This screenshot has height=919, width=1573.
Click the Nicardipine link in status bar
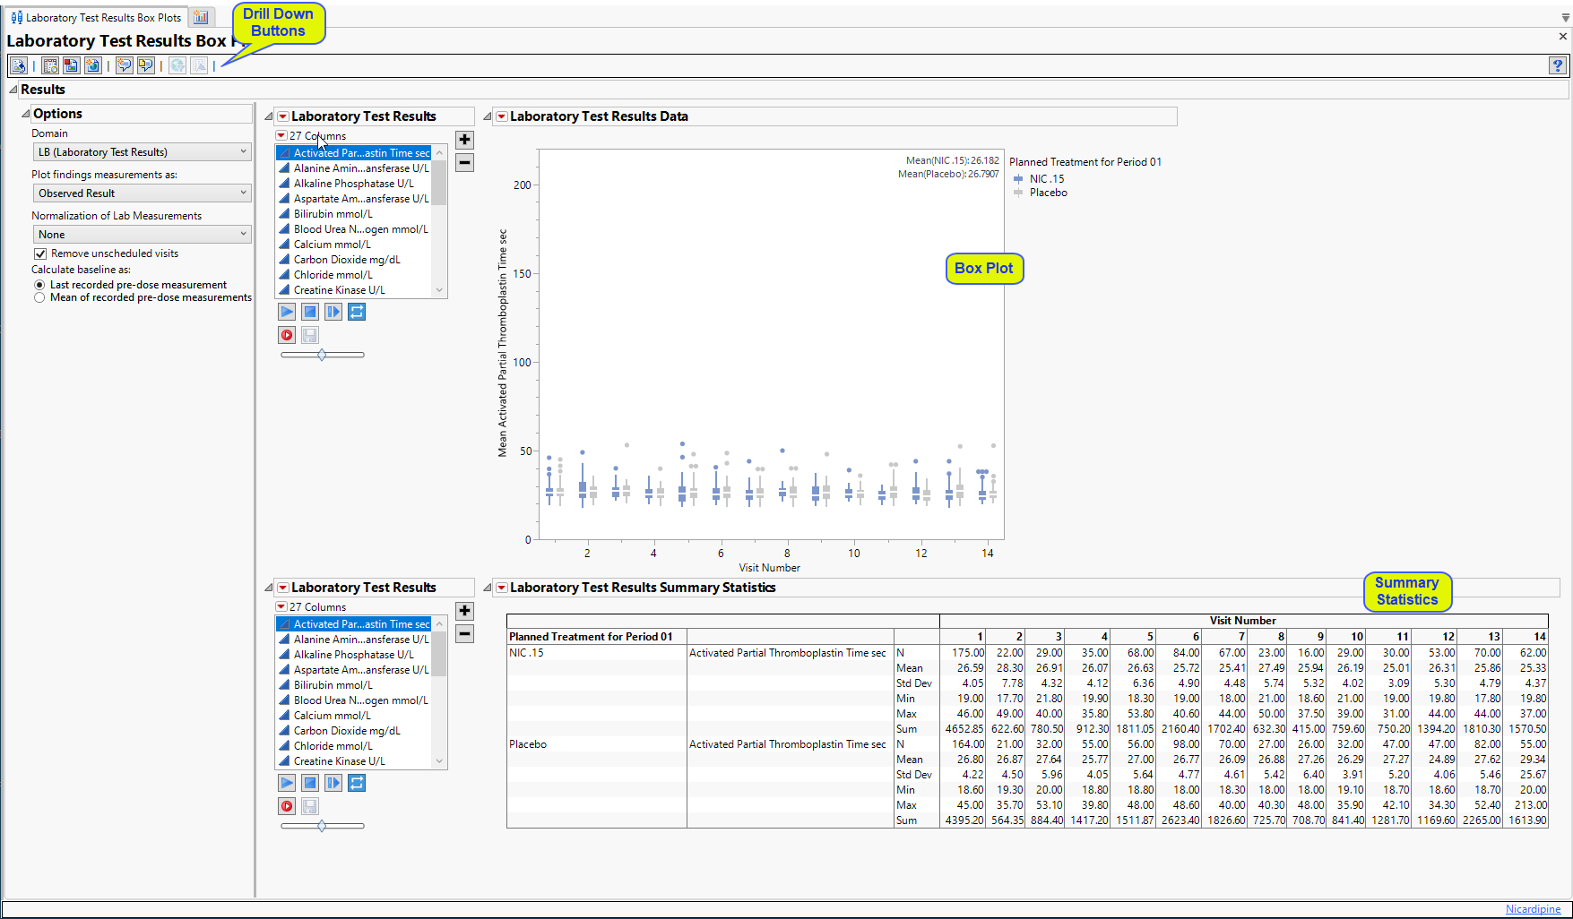click(1533, 909)
